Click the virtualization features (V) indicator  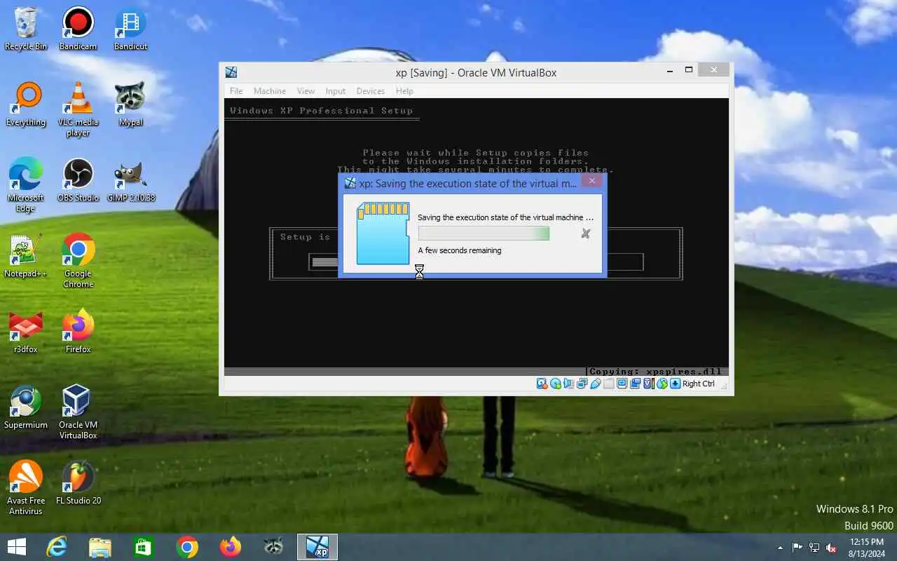pos(649,384)
